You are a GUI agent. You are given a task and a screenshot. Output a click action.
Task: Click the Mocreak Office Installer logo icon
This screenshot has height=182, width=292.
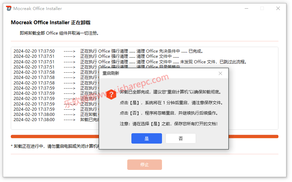tap(9, 8)
